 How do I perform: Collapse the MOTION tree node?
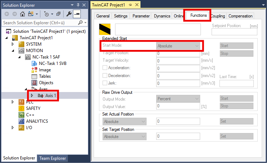13,51
